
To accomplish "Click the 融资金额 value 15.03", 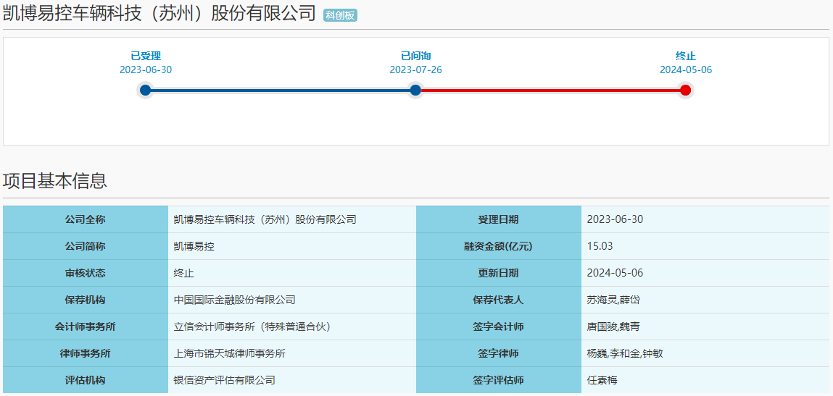I will pos(600,246).
